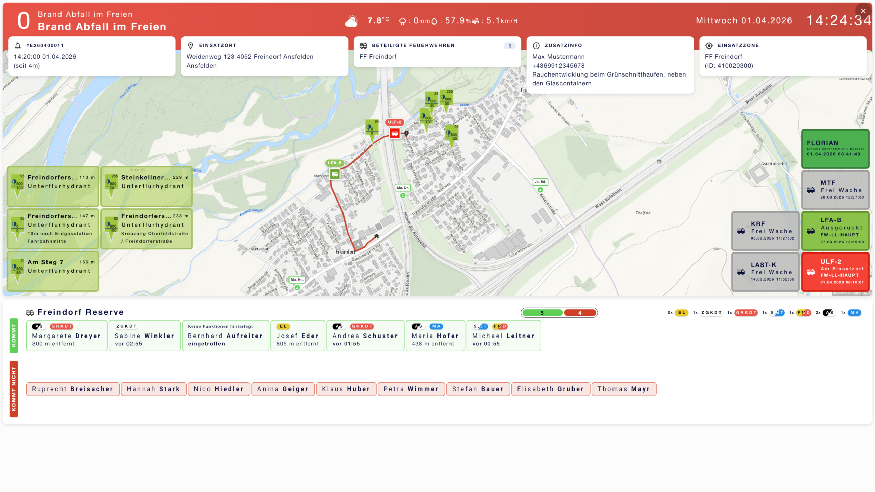
Task: Close the incident view with X button
Action: (x=863, y=11)
